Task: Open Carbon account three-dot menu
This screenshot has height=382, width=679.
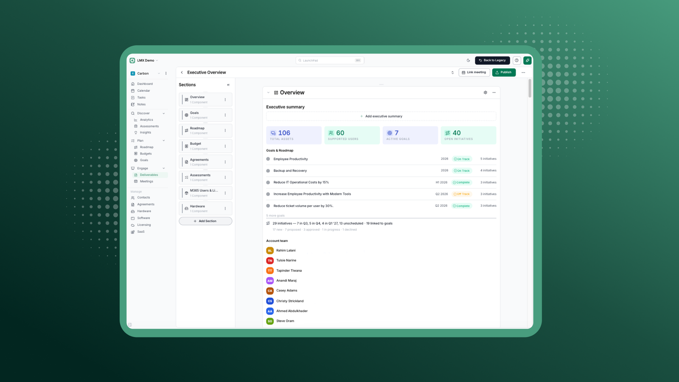Action: tap(166, 73)
